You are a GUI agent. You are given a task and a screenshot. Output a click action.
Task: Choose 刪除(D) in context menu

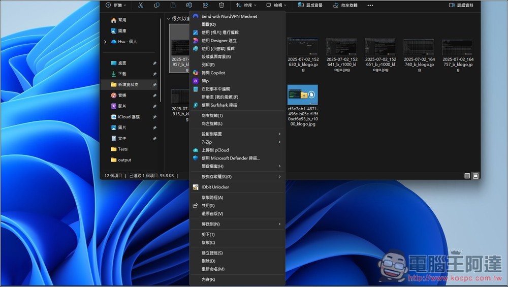pyautogui.click(x=237, y=261)
